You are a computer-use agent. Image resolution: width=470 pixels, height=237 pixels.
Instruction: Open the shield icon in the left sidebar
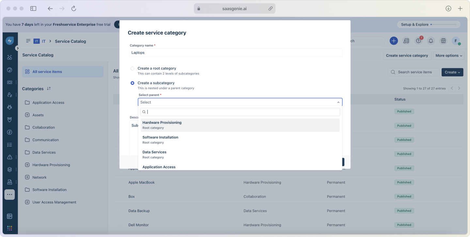[9, 119]
